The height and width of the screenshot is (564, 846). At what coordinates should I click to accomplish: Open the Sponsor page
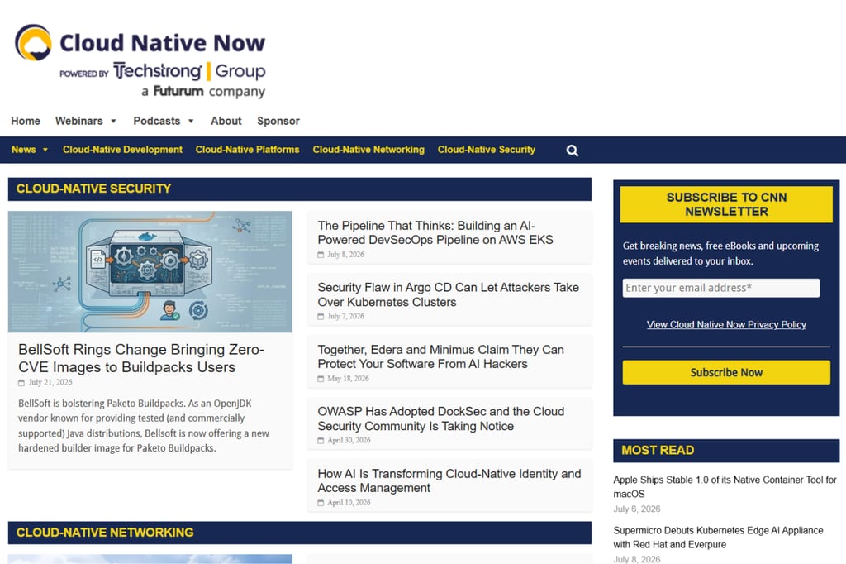tap(278, 121)
